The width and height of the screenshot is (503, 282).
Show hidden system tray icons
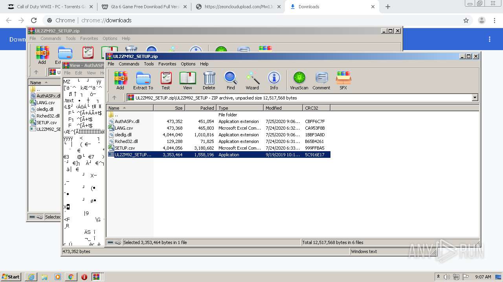tap(439, 277)
